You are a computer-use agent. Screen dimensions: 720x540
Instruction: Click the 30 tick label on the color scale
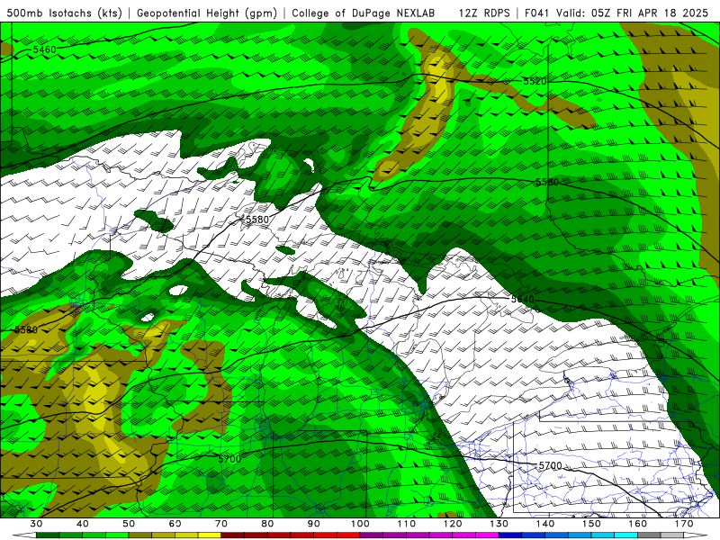pos(36,524)
